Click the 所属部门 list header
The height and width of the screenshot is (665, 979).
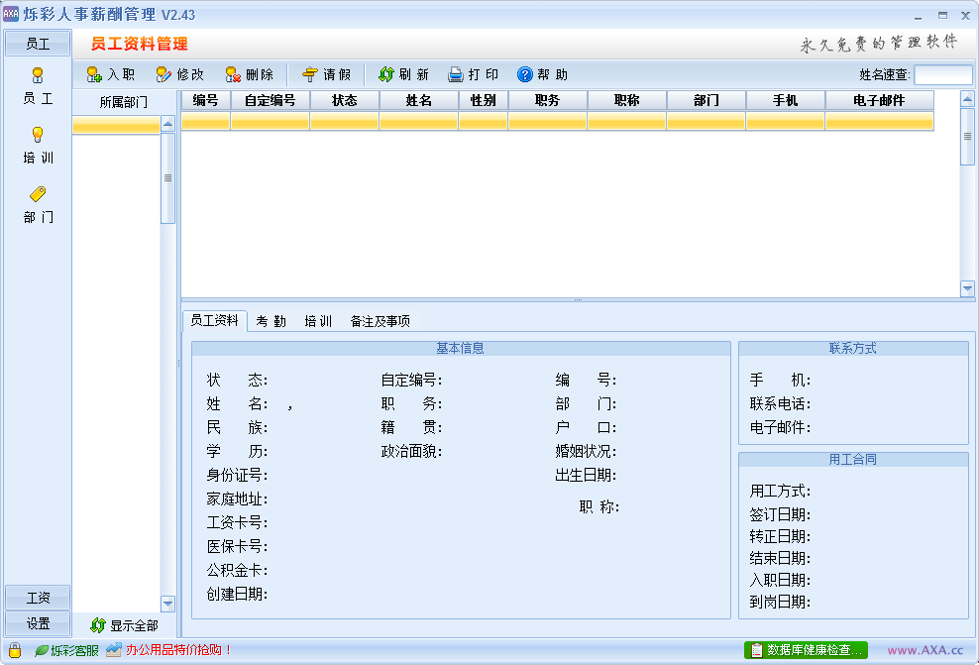(124, 102)
